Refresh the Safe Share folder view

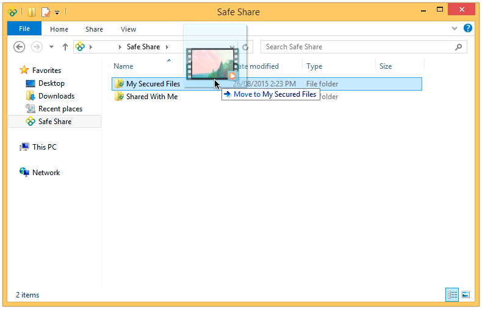point(245,47)
